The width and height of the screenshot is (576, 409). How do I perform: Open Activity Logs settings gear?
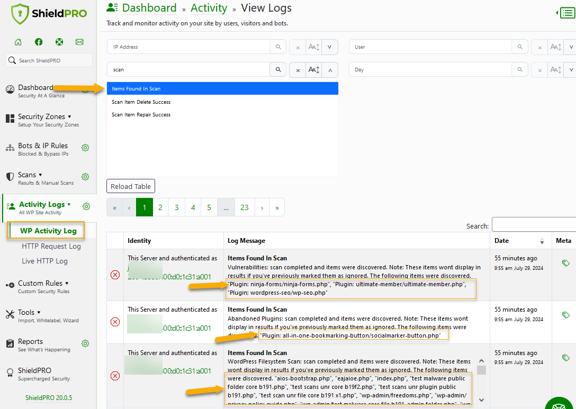point(86,206)
